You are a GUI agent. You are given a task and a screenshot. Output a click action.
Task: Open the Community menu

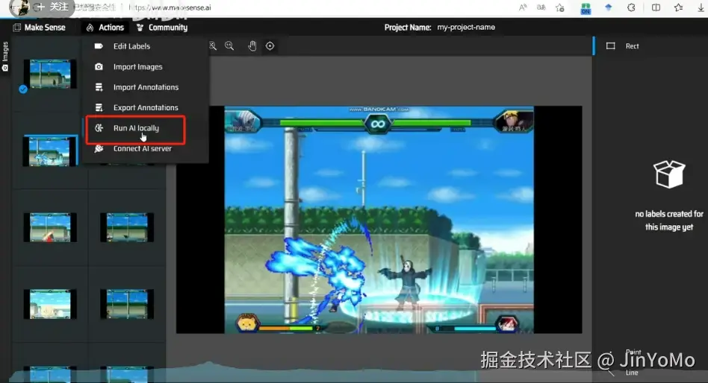coord(161,28)
